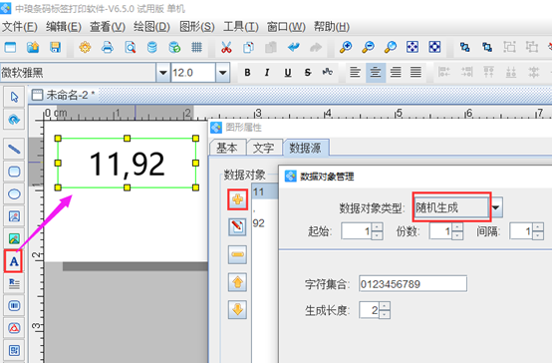Click the 字符集合 input field
The height and width of the screenshot is (363, 552).
pyautogui.click(x=413, y=283)
